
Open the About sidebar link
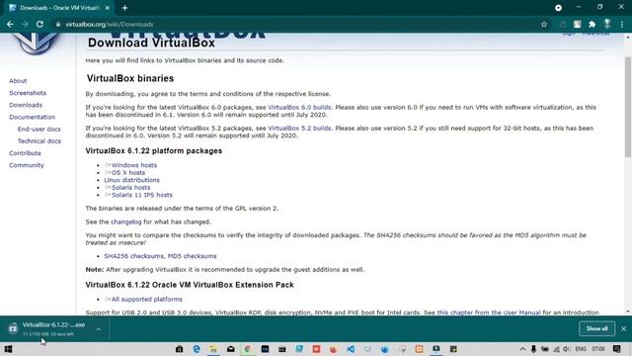18,81
